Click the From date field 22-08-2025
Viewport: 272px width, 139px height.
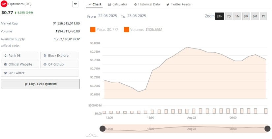pyautogui.click(x=107, y=16)
